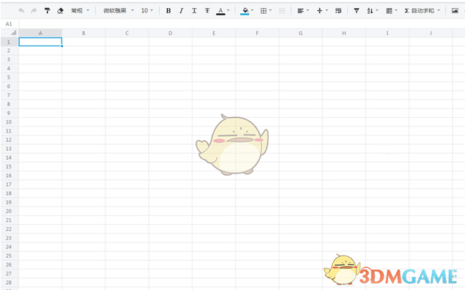The height and width of the screenshot is (290, 465).
Task: Click the font color A button
Action: (x=220, y=11)
